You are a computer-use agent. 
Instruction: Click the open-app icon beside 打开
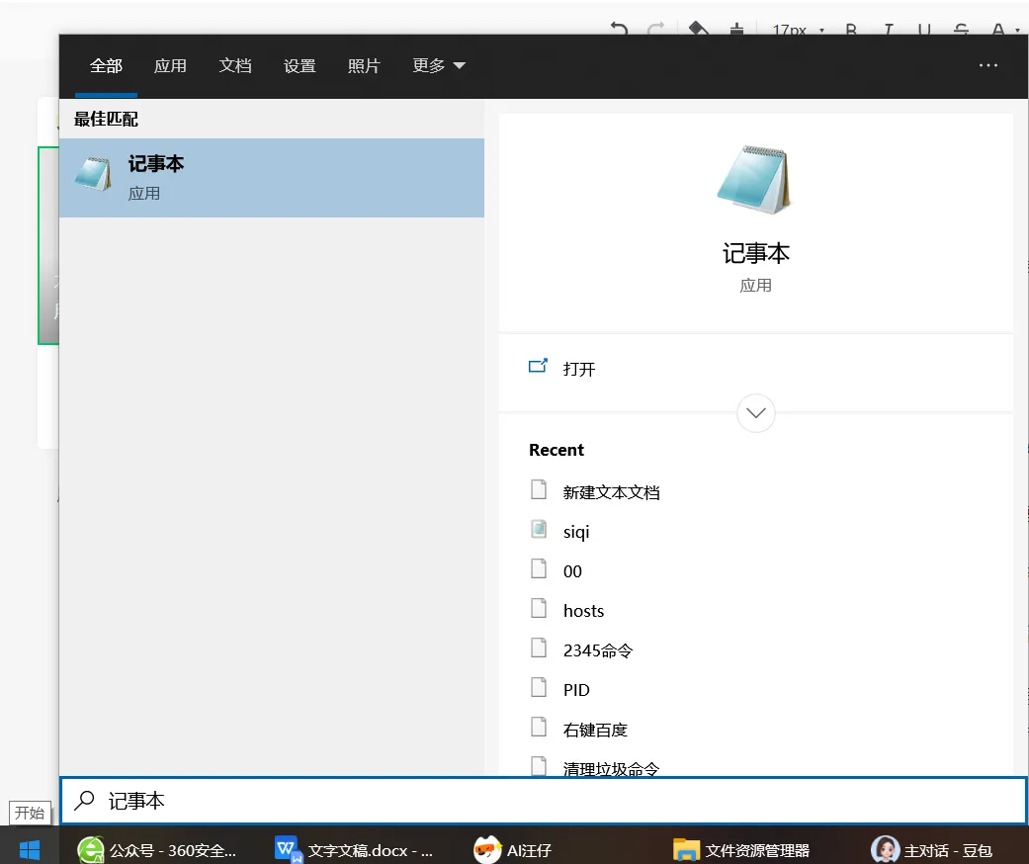[x=538, y=367]
